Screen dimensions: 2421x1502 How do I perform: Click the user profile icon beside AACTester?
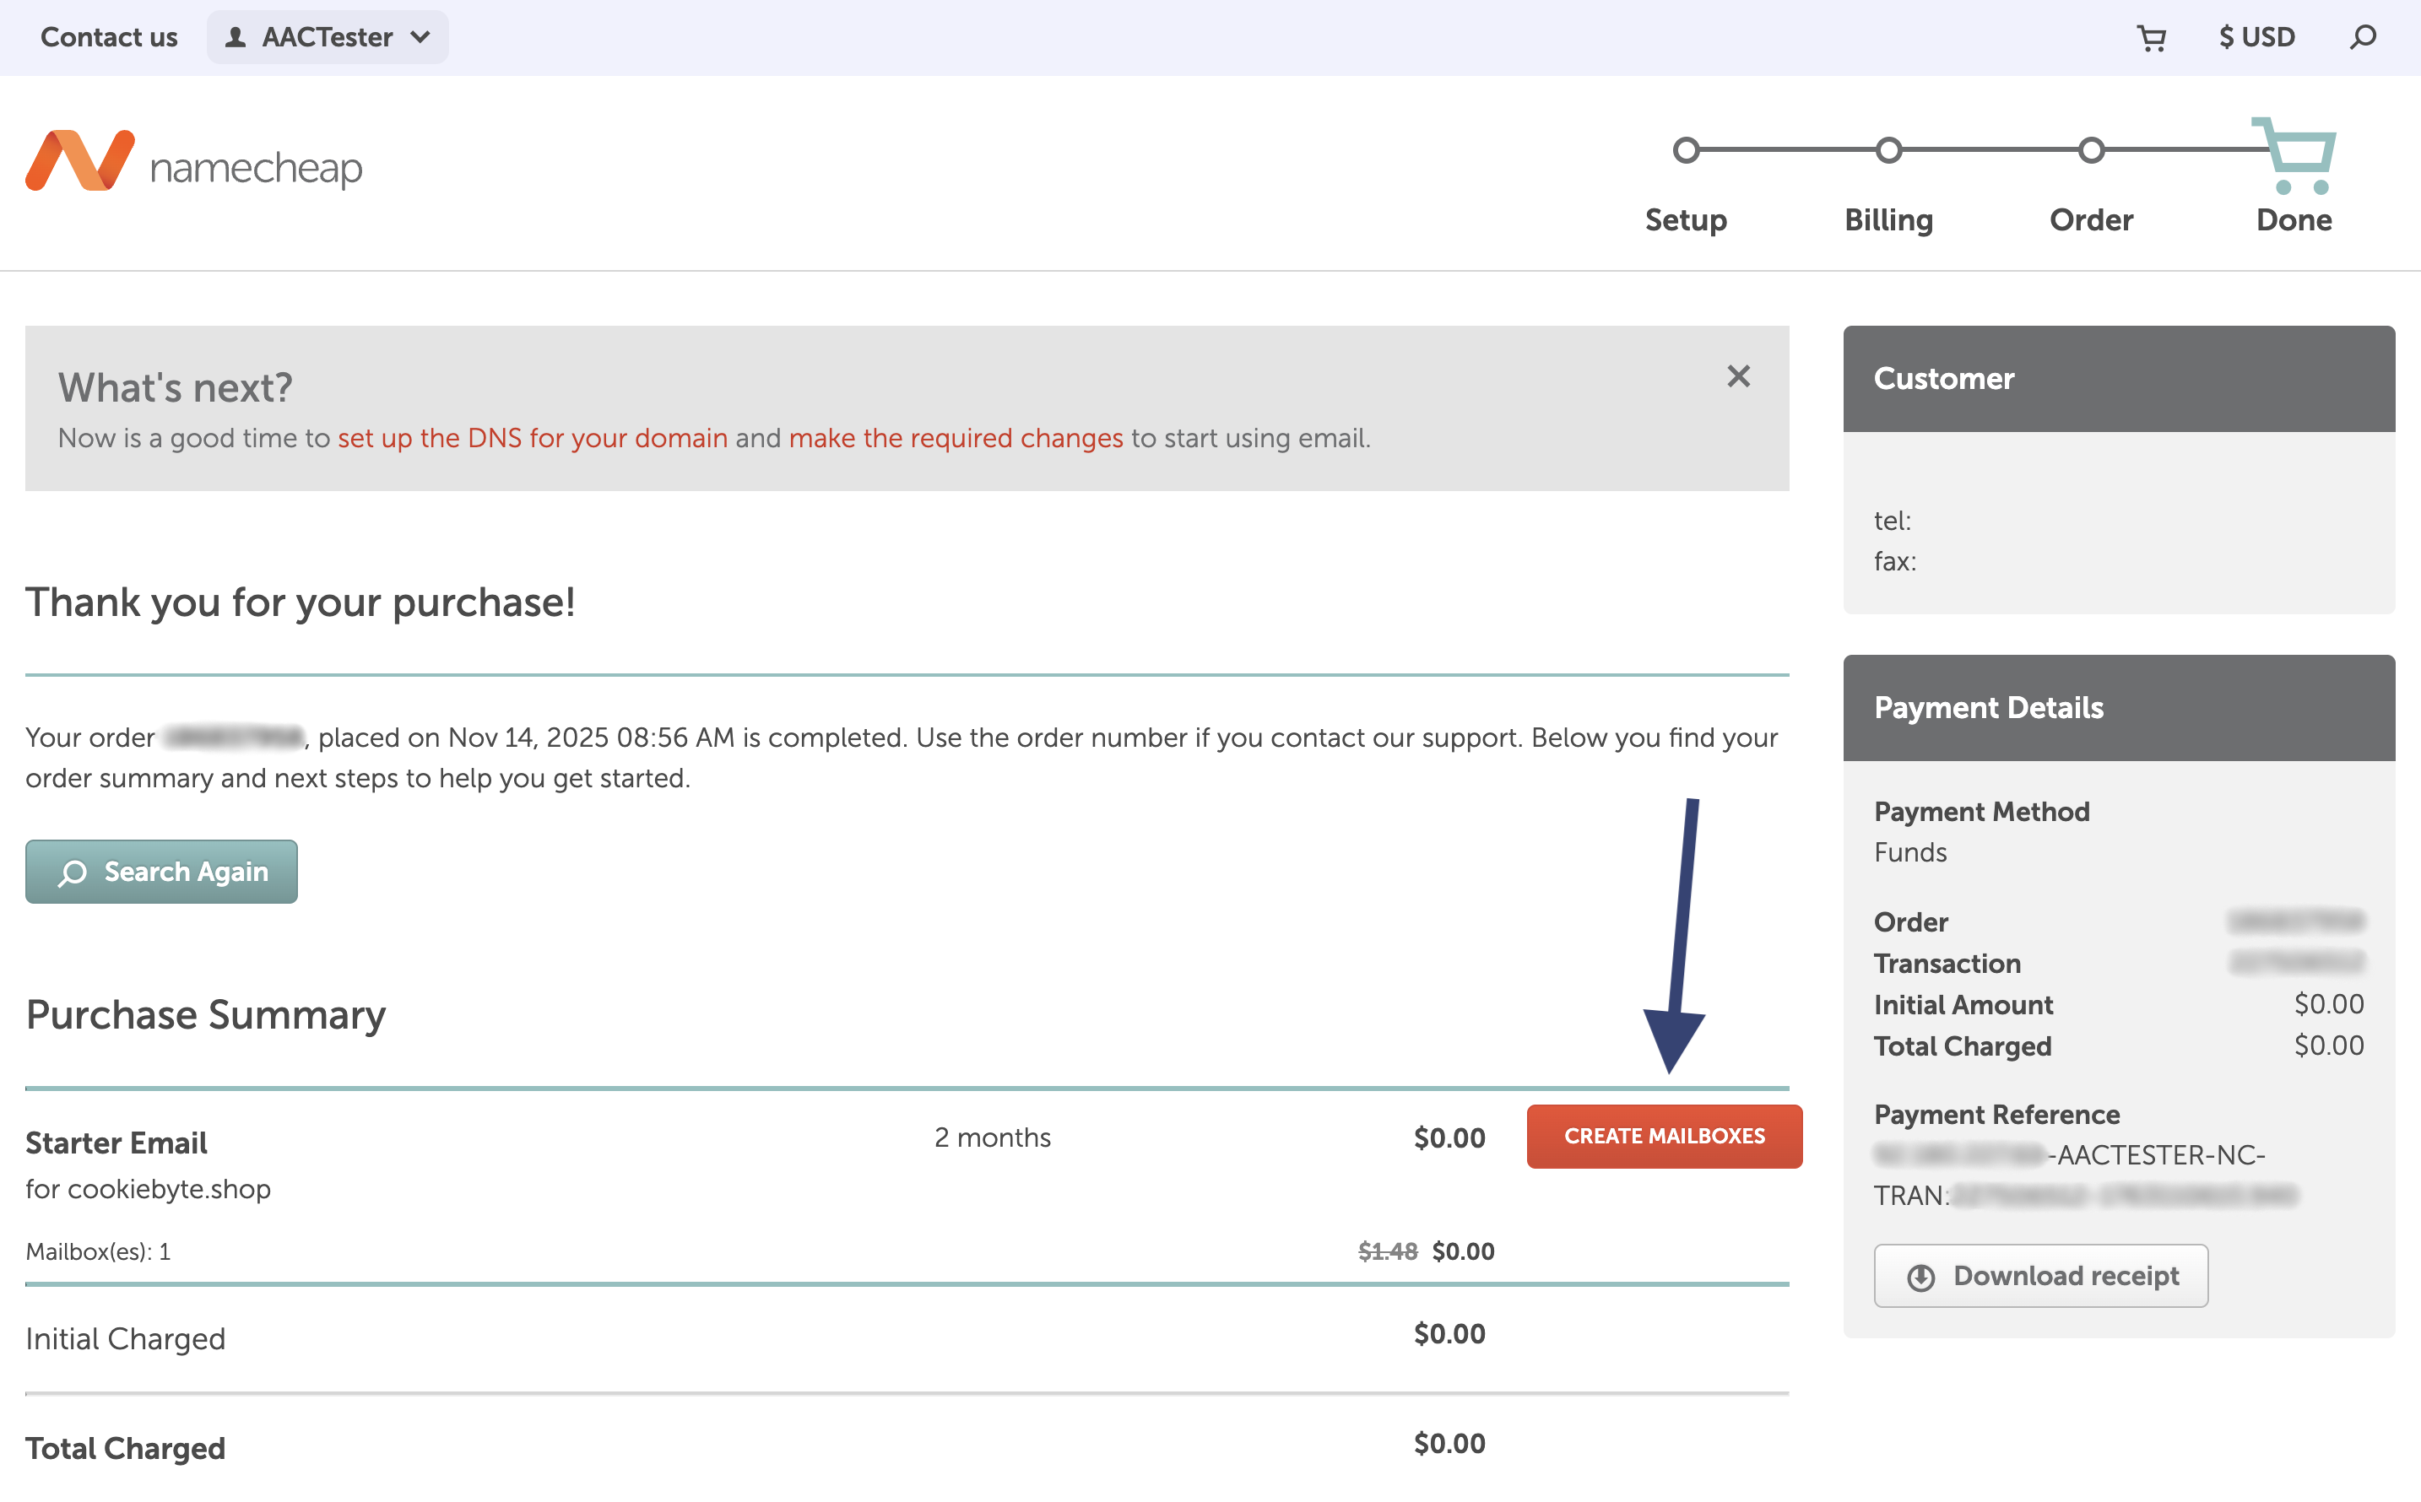click(x=236, y=38)
